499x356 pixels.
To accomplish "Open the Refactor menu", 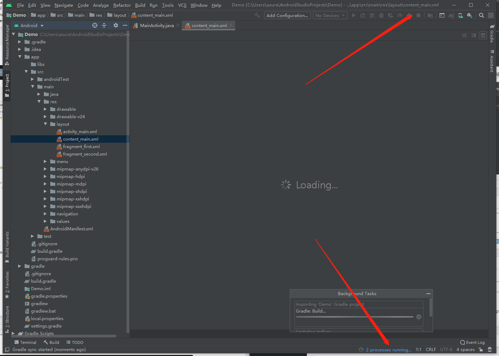I will tap(122, 5).
